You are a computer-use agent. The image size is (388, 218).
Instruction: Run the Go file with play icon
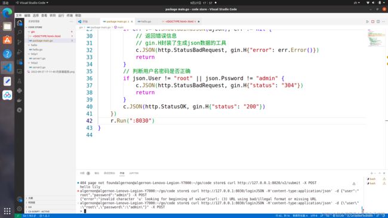click(x=368, y=21)
